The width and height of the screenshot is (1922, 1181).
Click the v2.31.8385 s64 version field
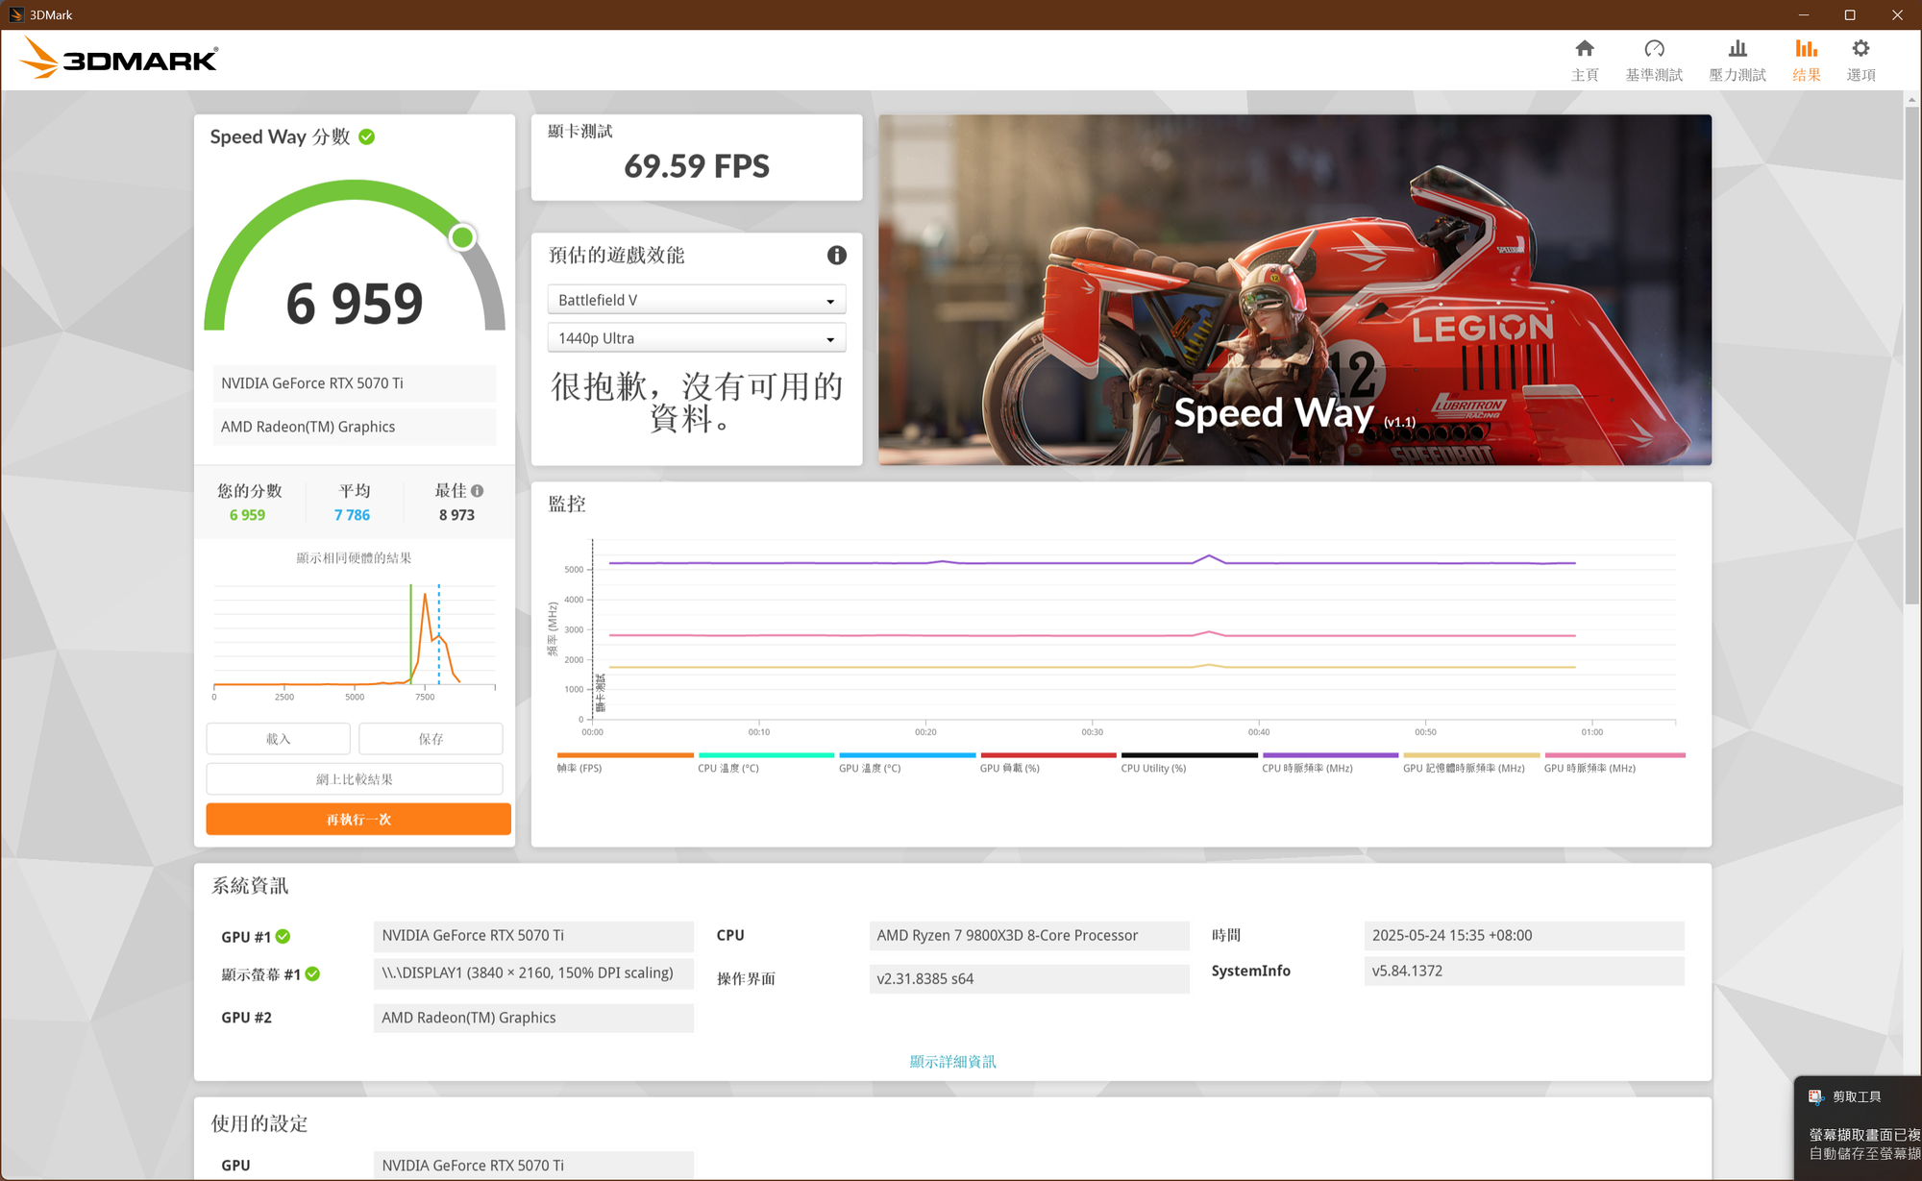pos(1029,979)
